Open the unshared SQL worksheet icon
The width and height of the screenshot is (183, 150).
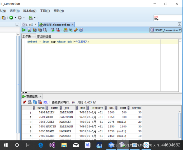[65, 30]
